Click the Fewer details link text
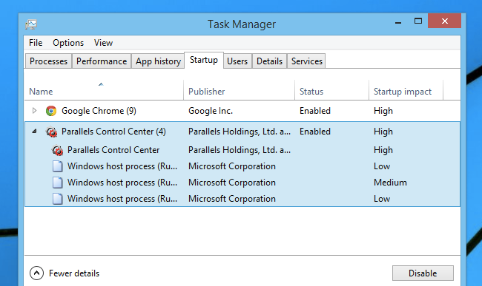The height and width of the screenshot is (286, 482). [x=74, y=273]
